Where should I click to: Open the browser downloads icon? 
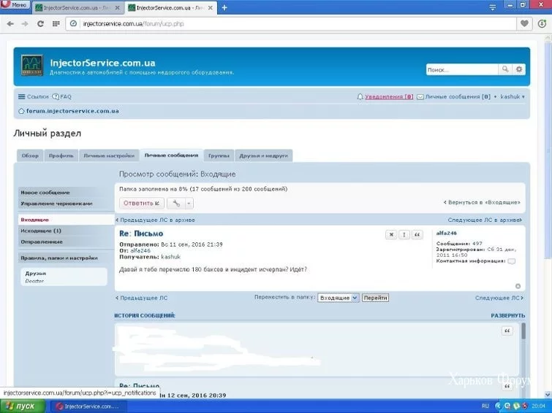(x=542, y=23)
